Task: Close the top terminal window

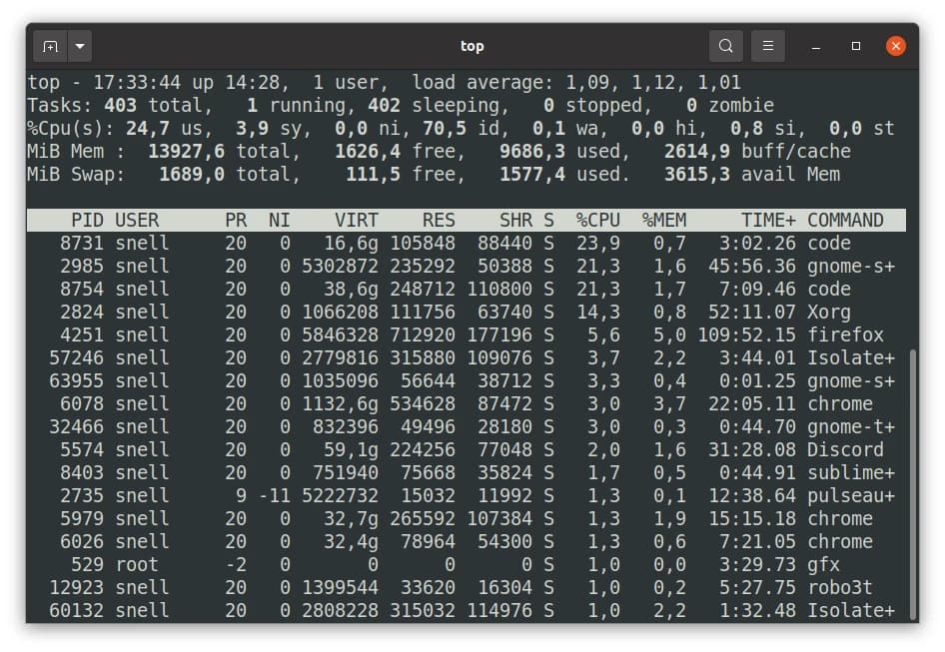Action: click(x=896, y=46)
